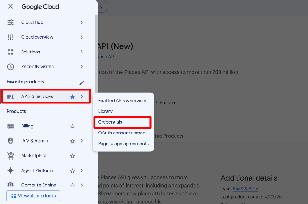Expand the Cloud Hub submenu arrow
308x204 pixels.
[x=82, y=22]
